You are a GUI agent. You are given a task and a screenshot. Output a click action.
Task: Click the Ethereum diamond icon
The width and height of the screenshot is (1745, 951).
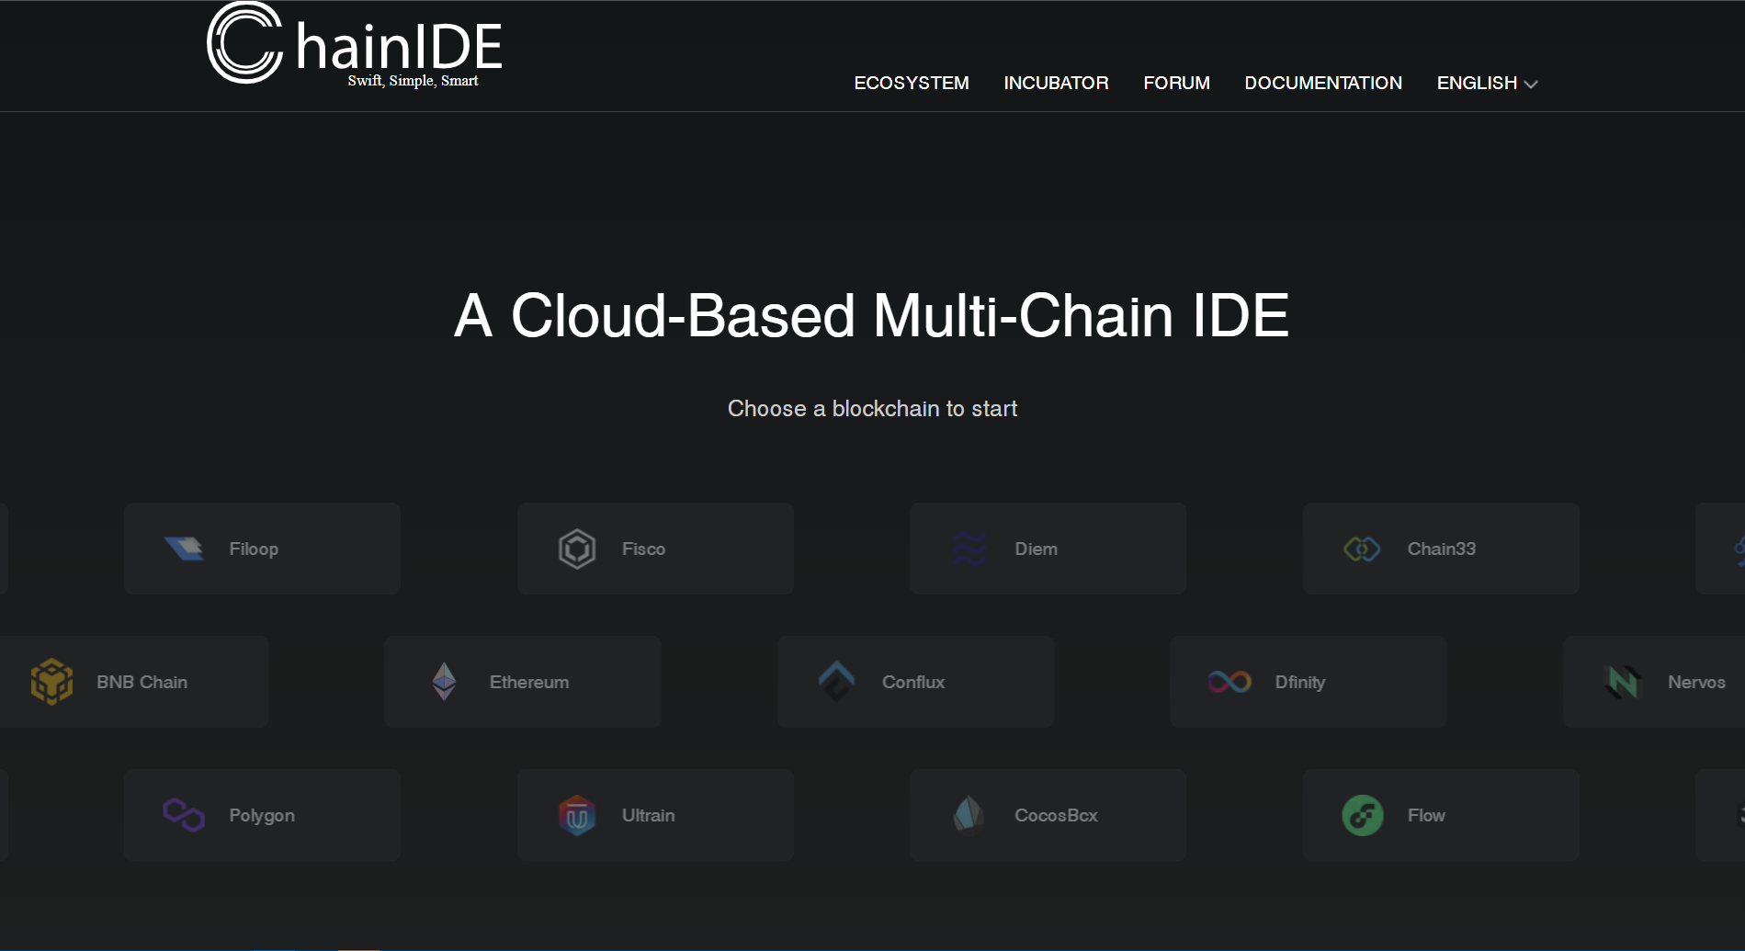[x=444, y=682]
